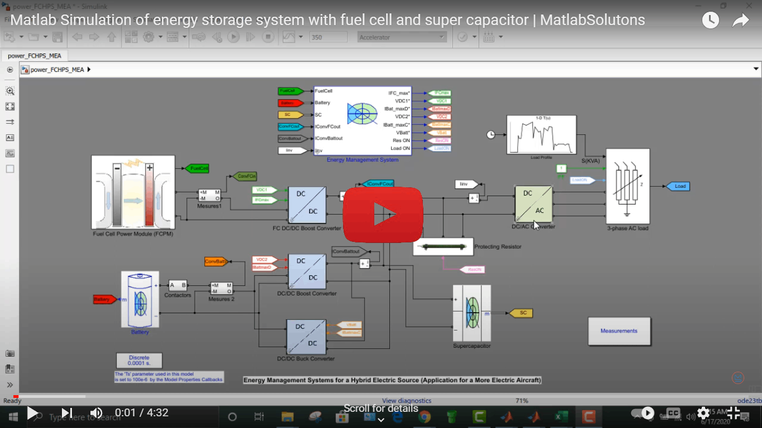The height and width of the screenshot is (428, 762).
Task: Click the Next video skip button
Action: (x=66, y=413)
